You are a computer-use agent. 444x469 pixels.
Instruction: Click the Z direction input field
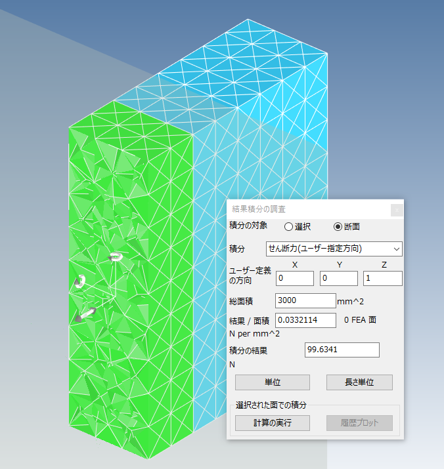(x=382, y=279)
